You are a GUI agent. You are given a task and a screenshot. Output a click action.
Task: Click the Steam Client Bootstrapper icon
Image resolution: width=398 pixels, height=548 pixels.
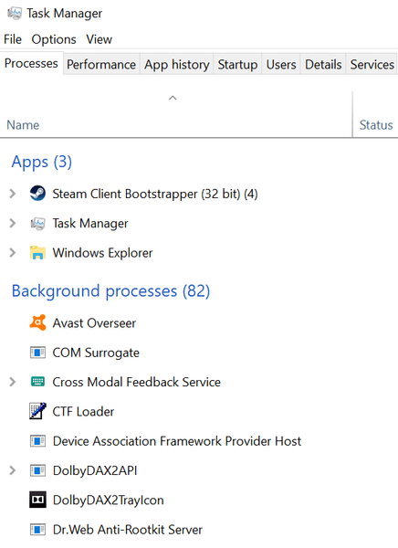(37, 194)
